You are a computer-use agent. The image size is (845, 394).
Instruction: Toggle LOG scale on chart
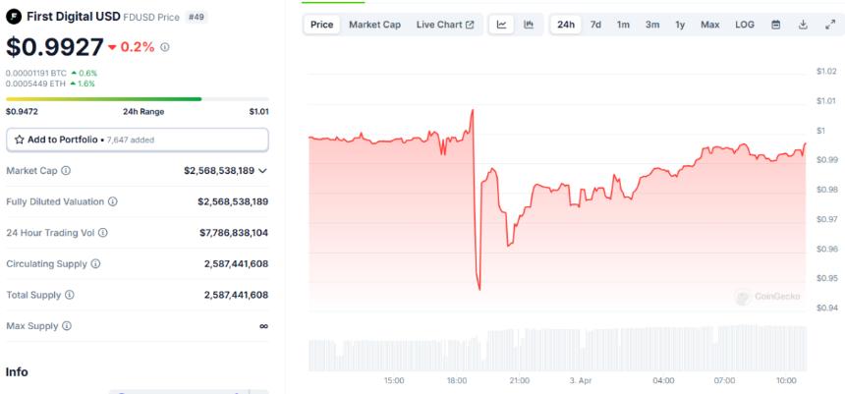[745, 25]
